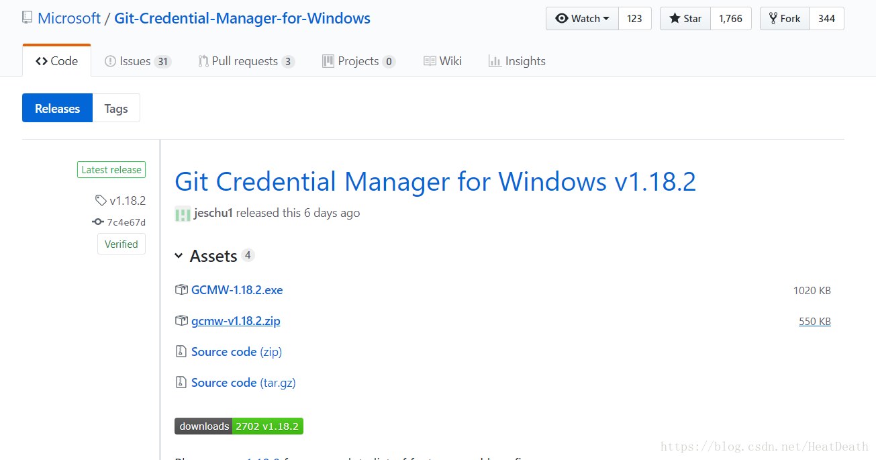Fork the repository

785,19
